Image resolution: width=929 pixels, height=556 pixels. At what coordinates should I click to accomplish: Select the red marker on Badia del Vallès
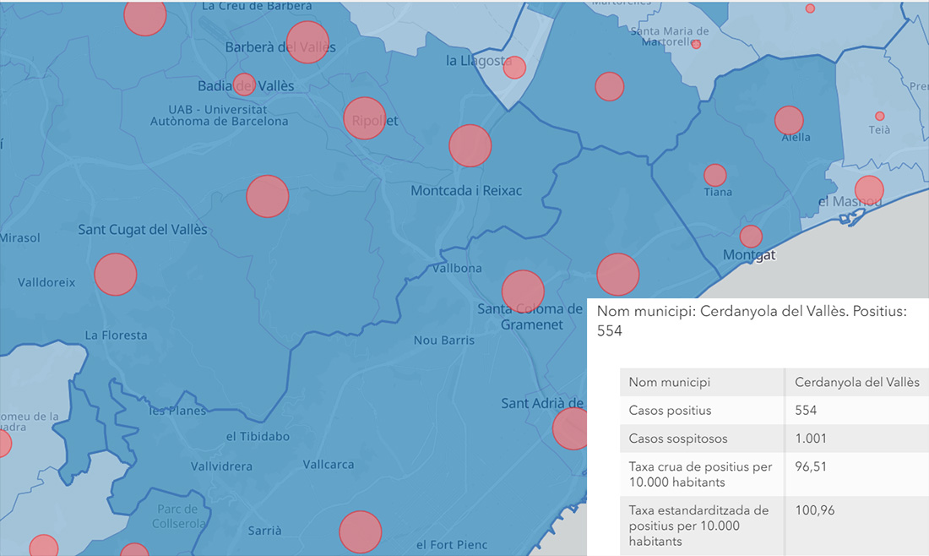244,84
